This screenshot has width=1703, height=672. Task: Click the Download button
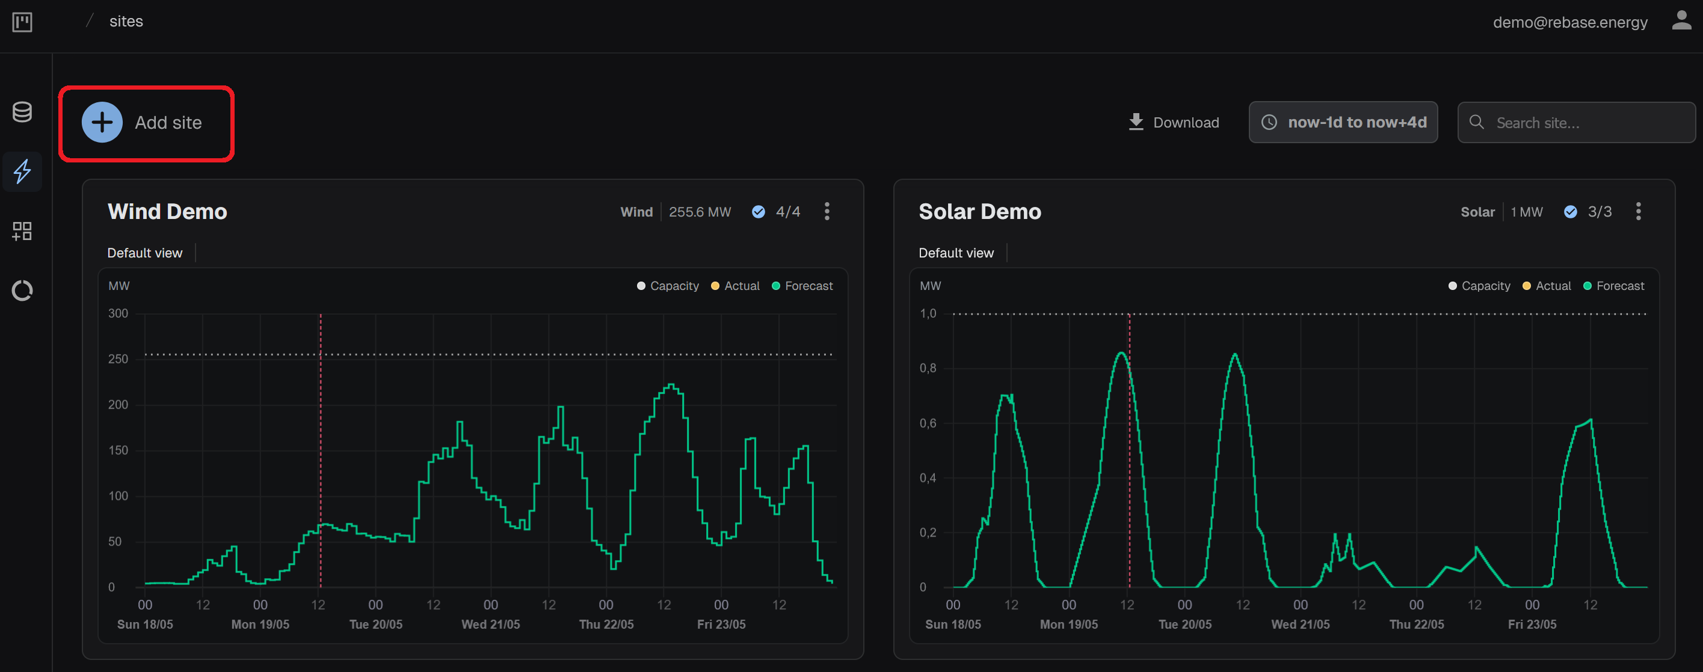(x=1174, y=122)
